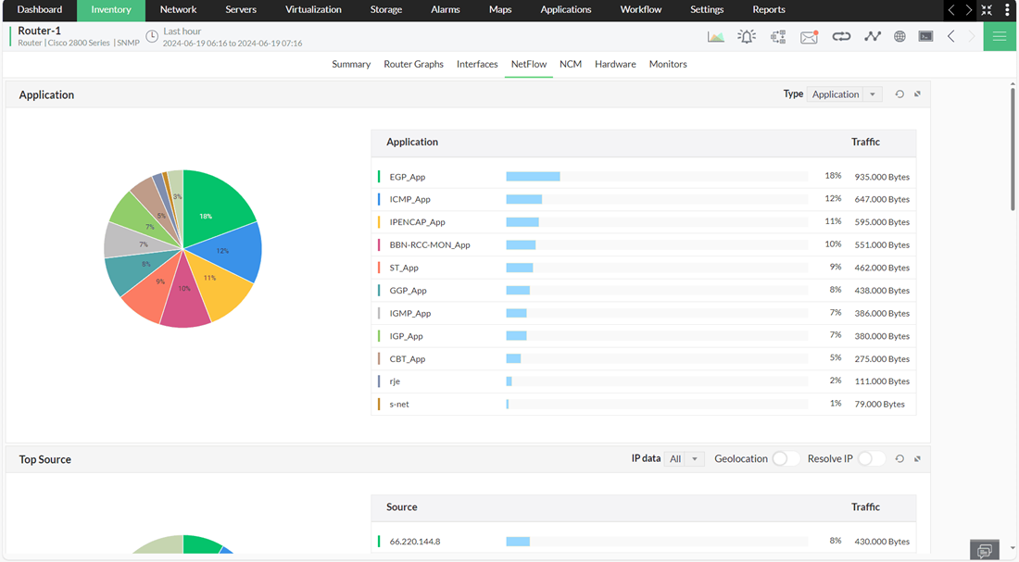
Task: Open the terminal console icon
Action: (x=926, y=36)
